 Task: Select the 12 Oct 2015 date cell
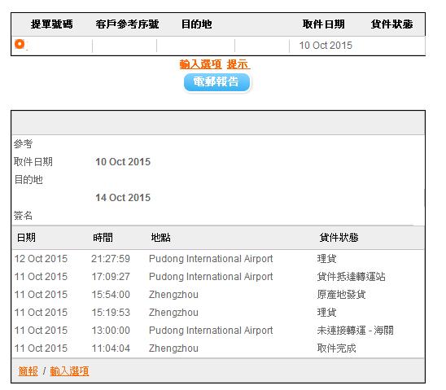(41, 259)
